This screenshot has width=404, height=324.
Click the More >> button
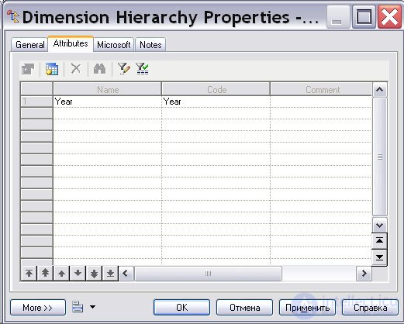(x=38, y=308)
